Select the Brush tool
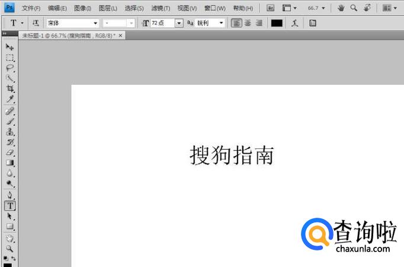 point(10,122)
